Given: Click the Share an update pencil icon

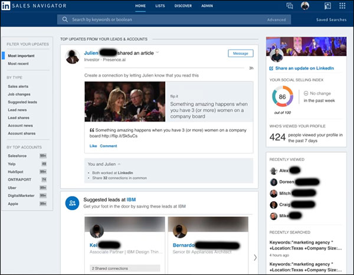Looking at the screenshot, I should pyautogui.click(x=271, y=68).
